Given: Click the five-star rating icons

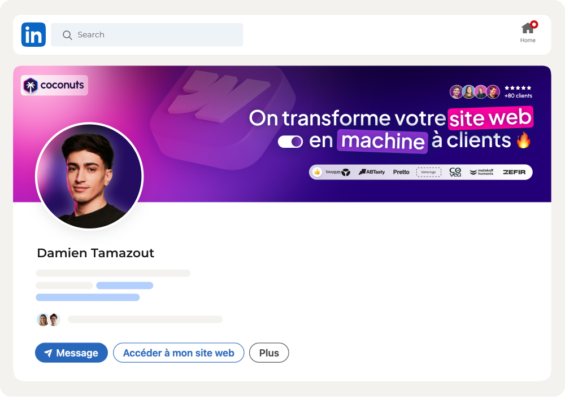Looking at the screenshot, I should pyautogui.click(x=518, y=88).
